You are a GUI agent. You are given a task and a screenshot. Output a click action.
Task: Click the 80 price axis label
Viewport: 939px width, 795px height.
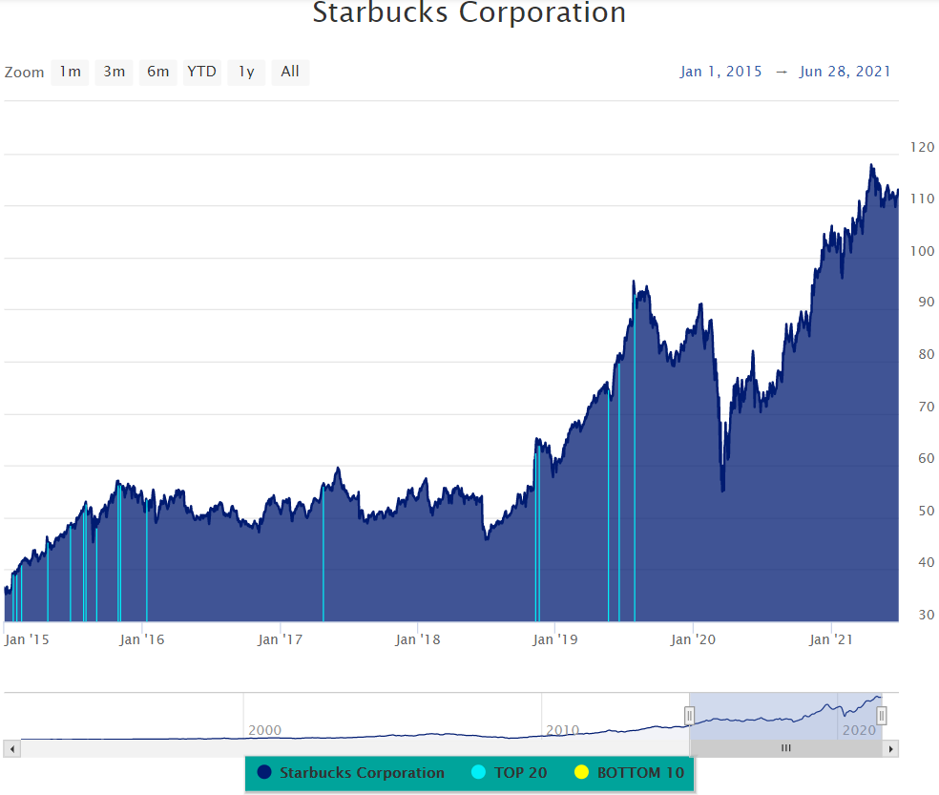point(927,354)
